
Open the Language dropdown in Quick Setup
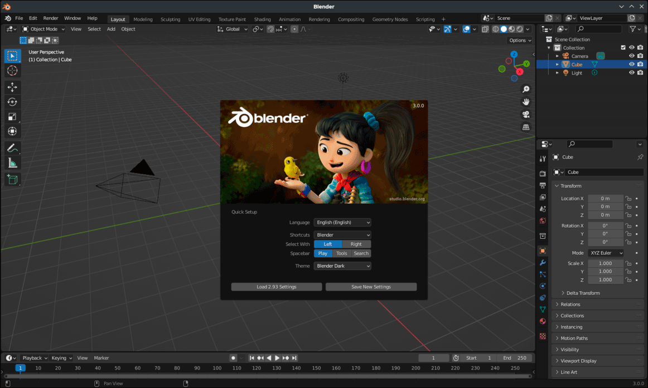pos(342,222)
